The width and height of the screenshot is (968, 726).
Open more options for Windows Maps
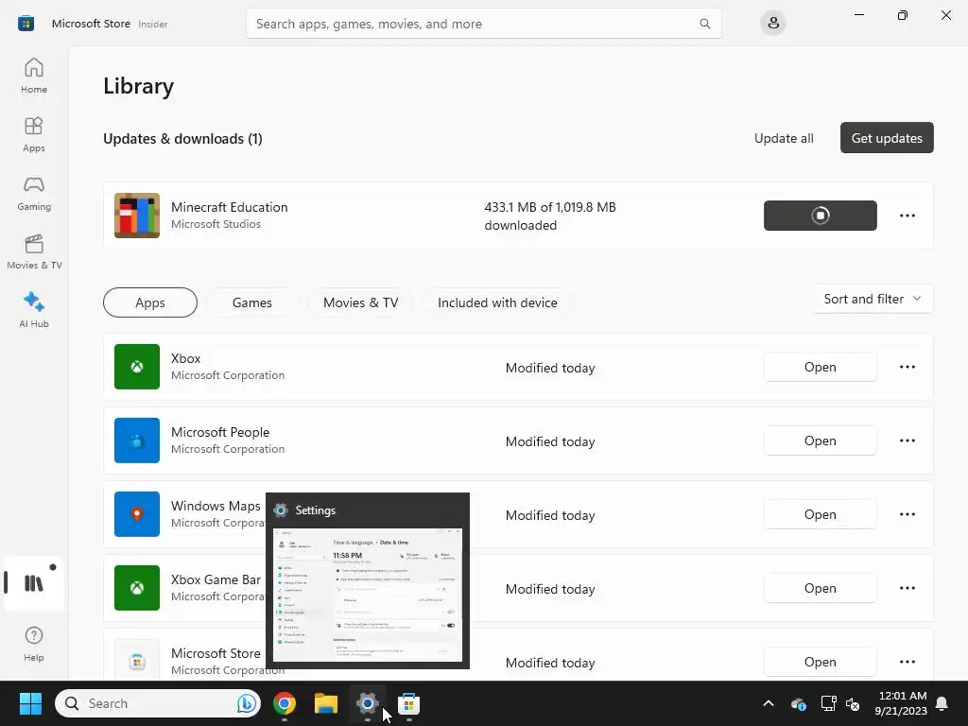(907, 514)
